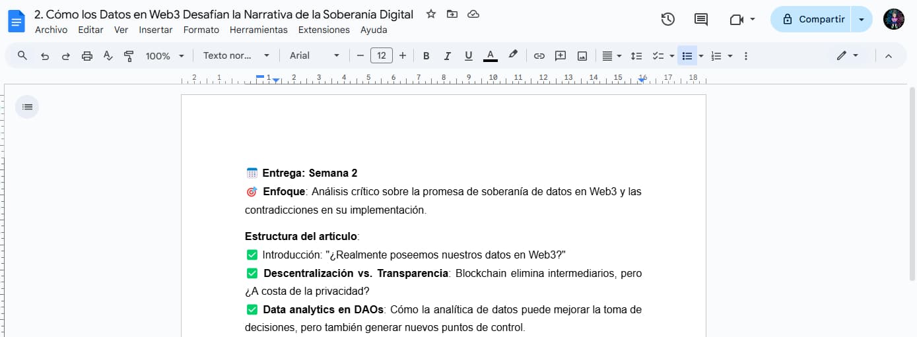
Task: Toggle underline formatting
Action: pyautogui.click(x=468, y=56)
